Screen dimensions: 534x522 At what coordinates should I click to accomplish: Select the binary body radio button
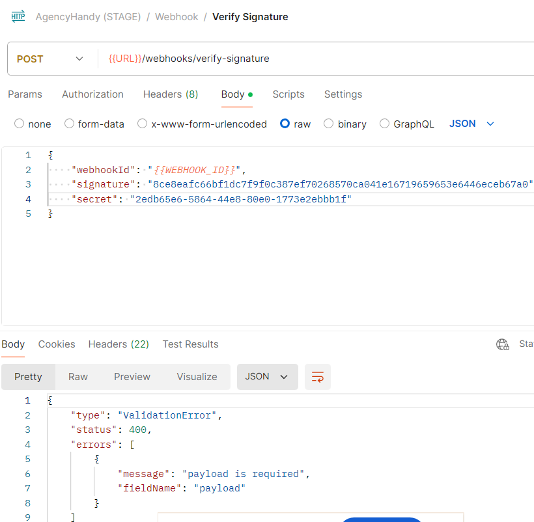click(329, 124)
